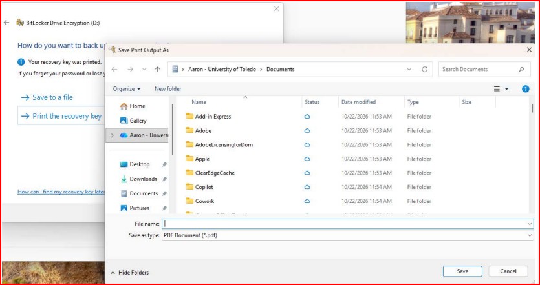Unpin Desktop using its pin icon
540x285 pixels.
click(x=164, y=164)
